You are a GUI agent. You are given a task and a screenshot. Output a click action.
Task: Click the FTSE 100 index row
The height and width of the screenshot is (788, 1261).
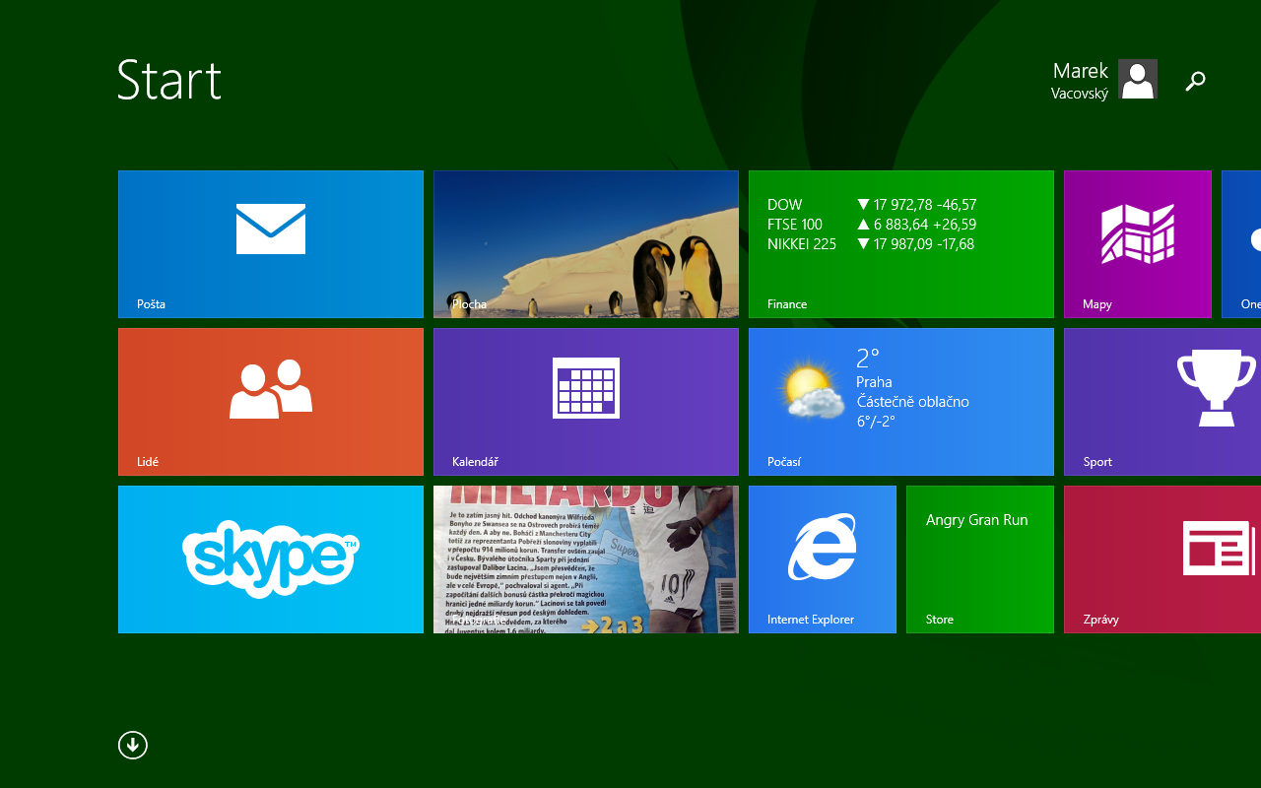pos(872,225)
